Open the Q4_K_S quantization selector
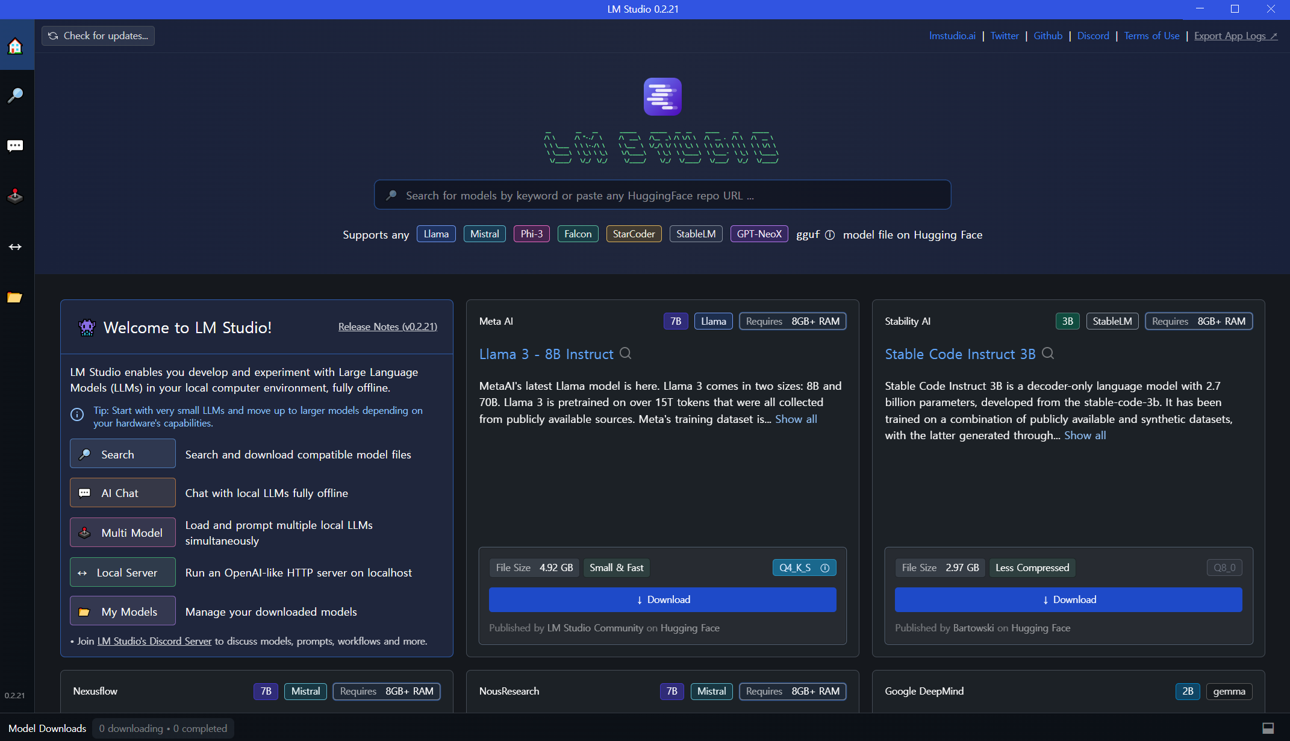The width and height of the screenshot is (1290, 741). (804, 568)
